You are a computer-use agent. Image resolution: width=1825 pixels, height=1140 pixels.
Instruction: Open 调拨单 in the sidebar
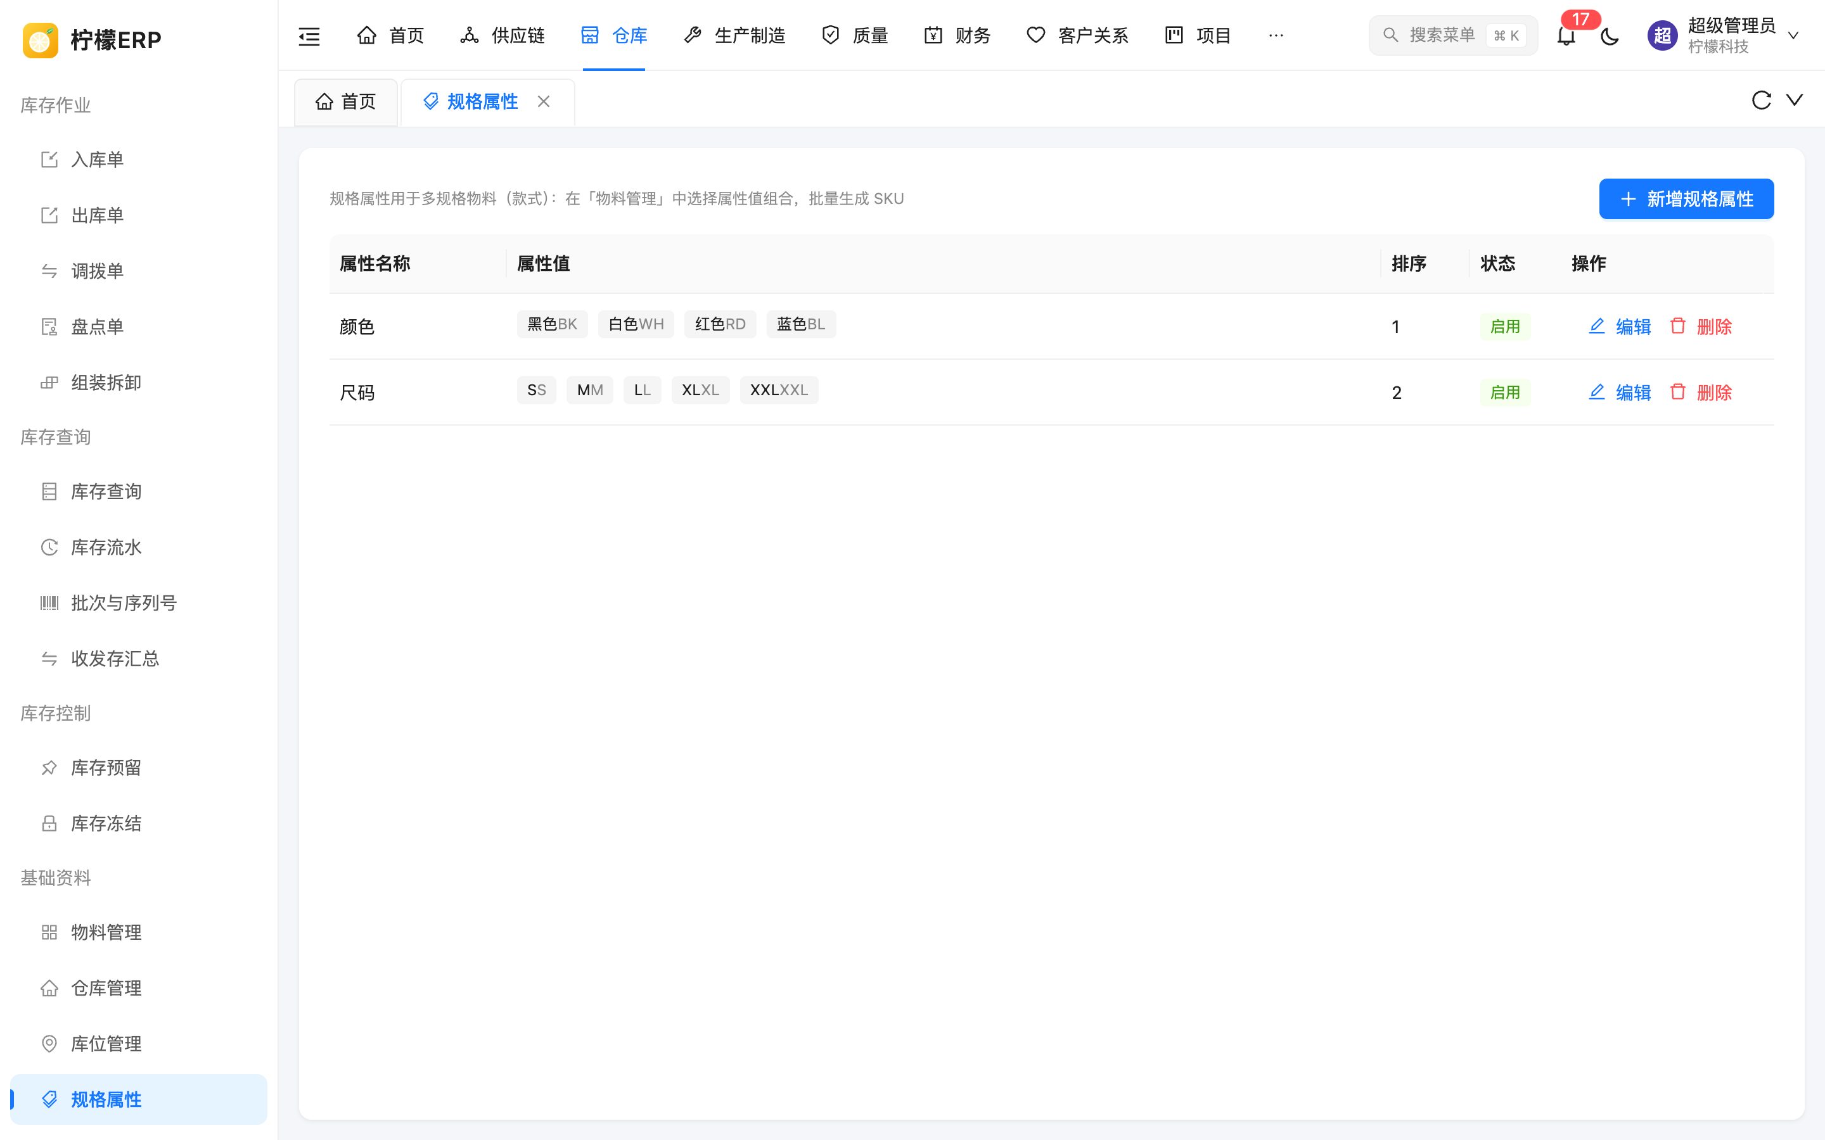point(139,272)
